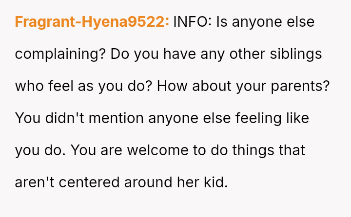Image resolution: width=351 pixels, height=217 pixels.
Task: Click the word "complaining?" in the comment
Action: (x=60, y=54)
